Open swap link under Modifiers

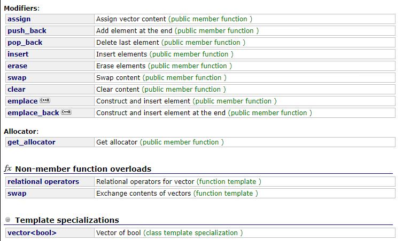[x=17, y=77]
